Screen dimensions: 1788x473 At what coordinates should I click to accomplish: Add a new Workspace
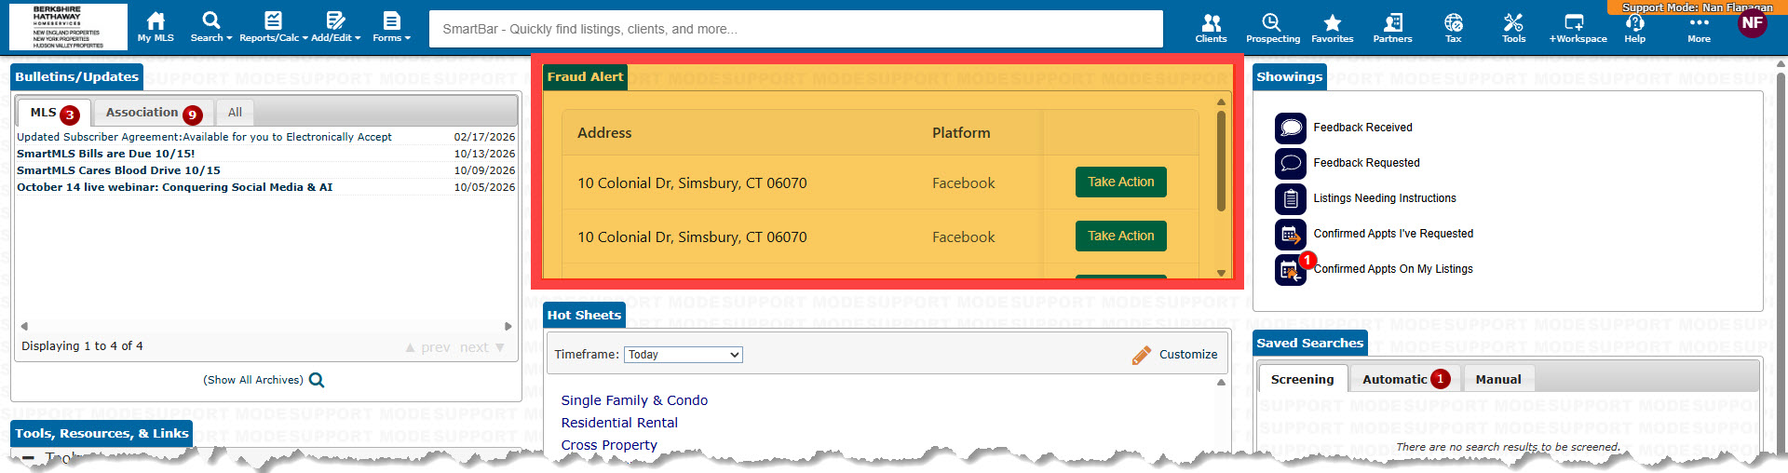pyautogui.click(x=1578, y=27)
